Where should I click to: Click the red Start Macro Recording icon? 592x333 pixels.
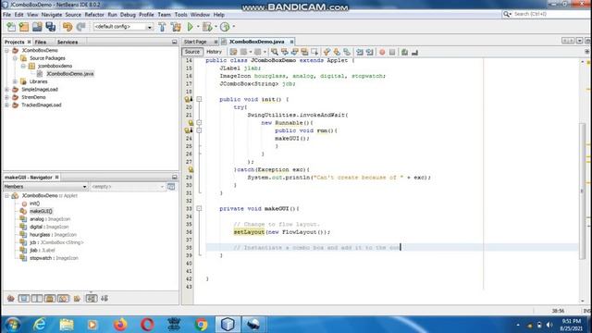point(382,52)
